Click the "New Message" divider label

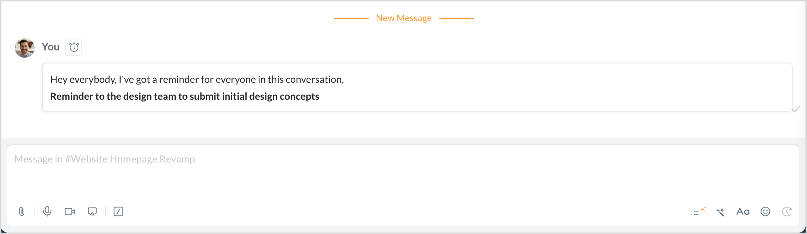click(x=403, y=18)
